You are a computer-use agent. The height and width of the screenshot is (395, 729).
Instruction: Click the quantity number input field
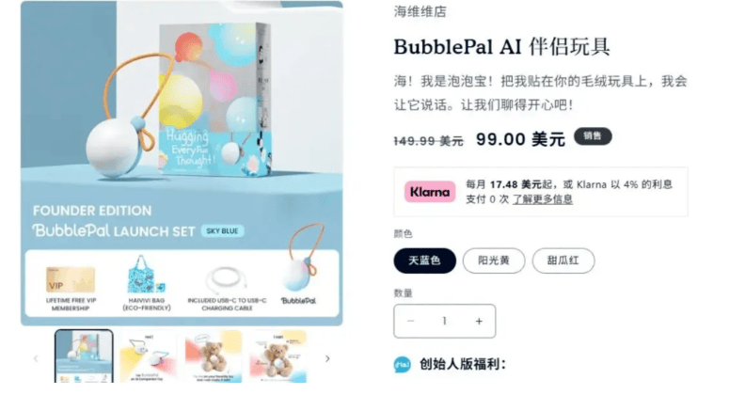click(x=445, y=321)
